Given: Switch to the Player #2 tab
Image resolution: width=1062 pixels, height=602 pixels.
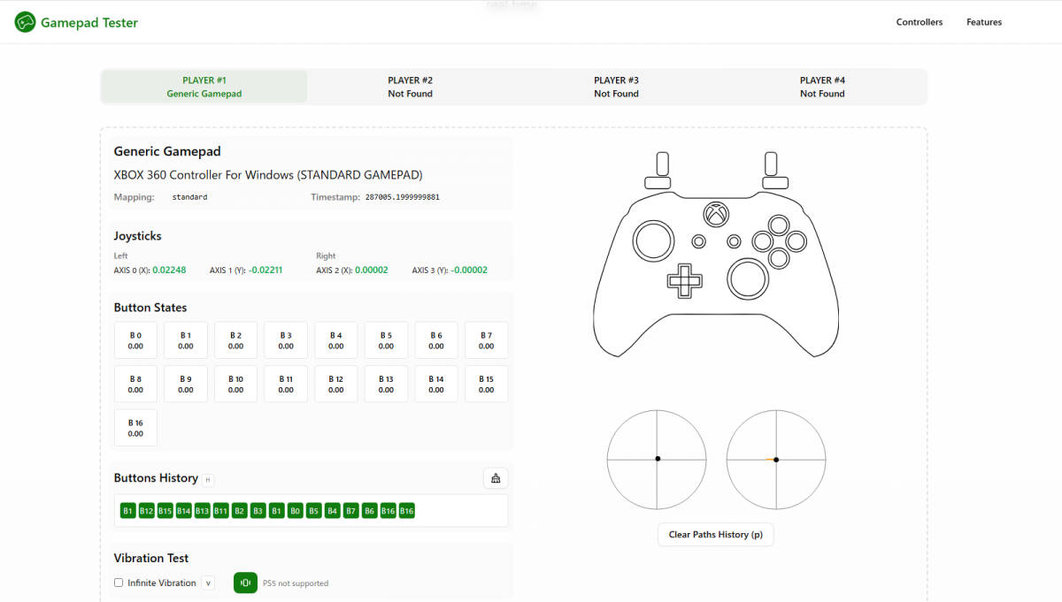Looking at the screenshot, I should tap(411, 87).
